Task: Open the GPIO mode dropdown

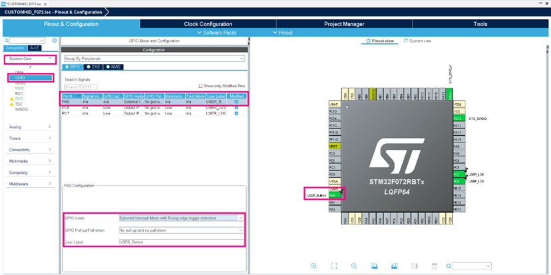Action: [181, 218]
